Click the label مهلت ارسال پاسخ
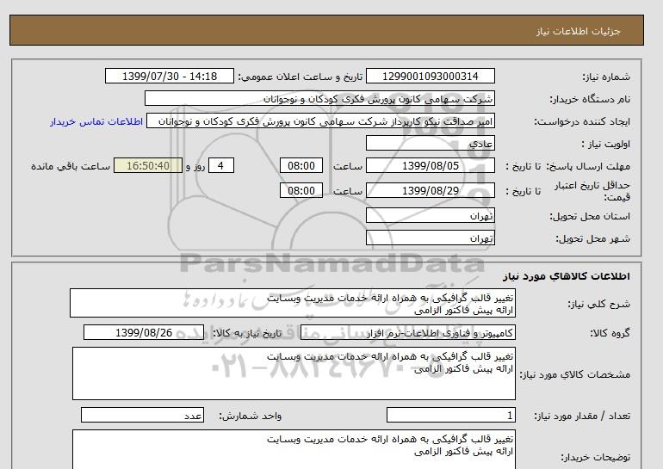The width and height of the screenshot is (663, 469). [589, 166]
